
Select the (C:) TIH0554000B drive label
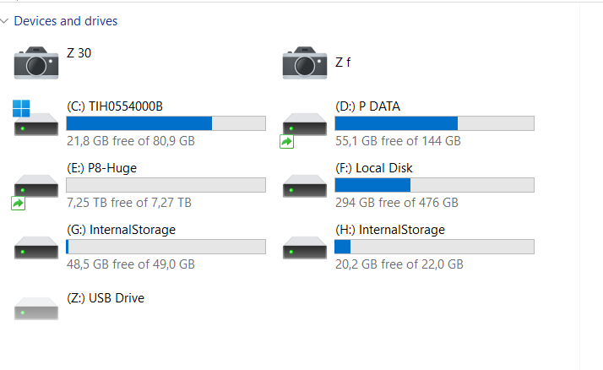tap(114, 106)
